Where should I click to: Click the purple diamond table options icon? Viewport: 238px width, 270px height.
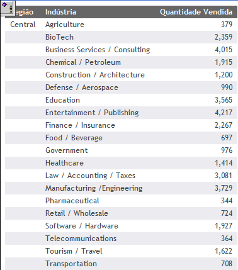pos(8,8)
